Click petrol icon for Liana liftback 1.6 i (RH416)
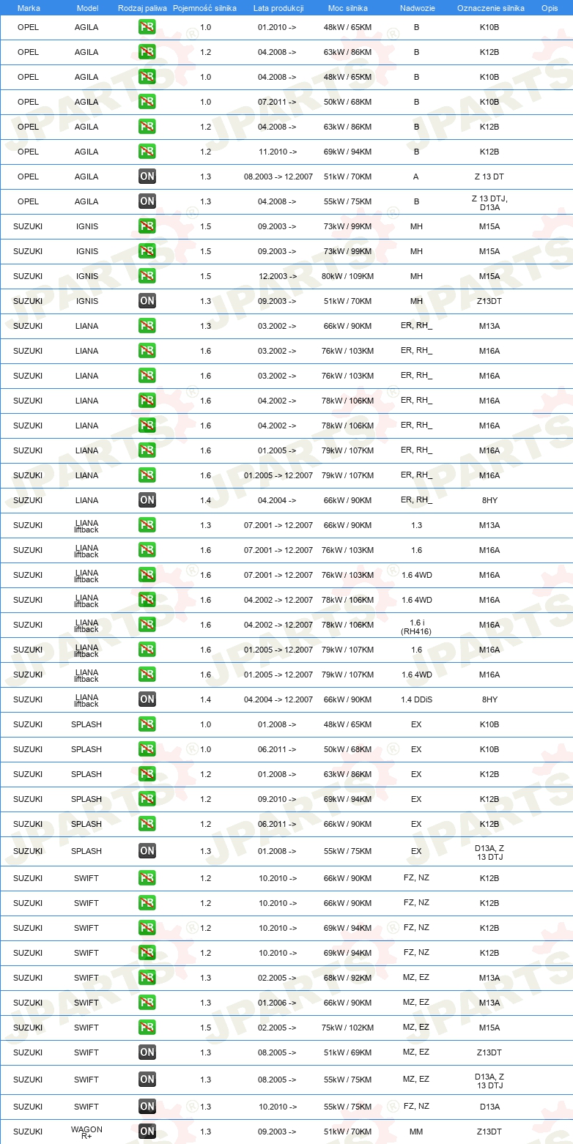Viewport: 573px width, 1144px height. [x=147, y=625]
